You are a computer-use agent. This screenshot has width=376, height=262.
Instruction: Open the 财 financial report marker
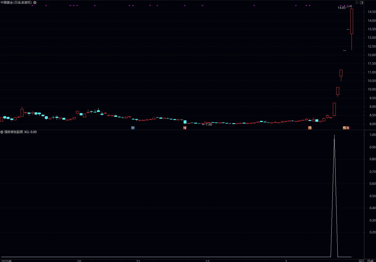pos(133,128)
